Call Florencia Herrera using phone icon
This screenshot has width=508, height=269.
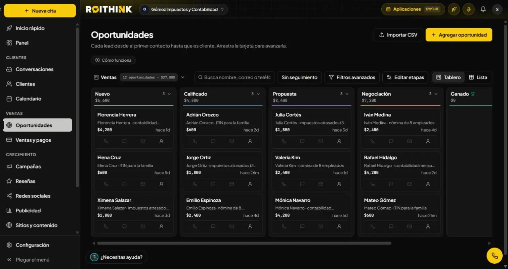point(106,141)
